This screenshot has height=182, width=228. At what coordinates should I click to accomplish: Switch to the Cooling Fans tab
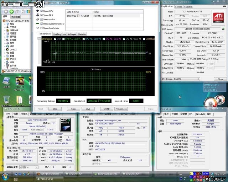(59, 34)
